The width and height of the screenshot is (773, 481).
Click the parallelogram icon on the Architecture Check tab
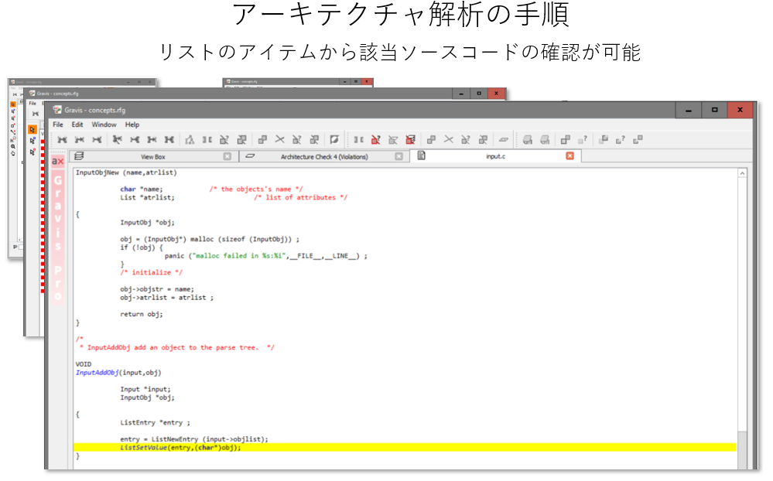click(250, 156)
